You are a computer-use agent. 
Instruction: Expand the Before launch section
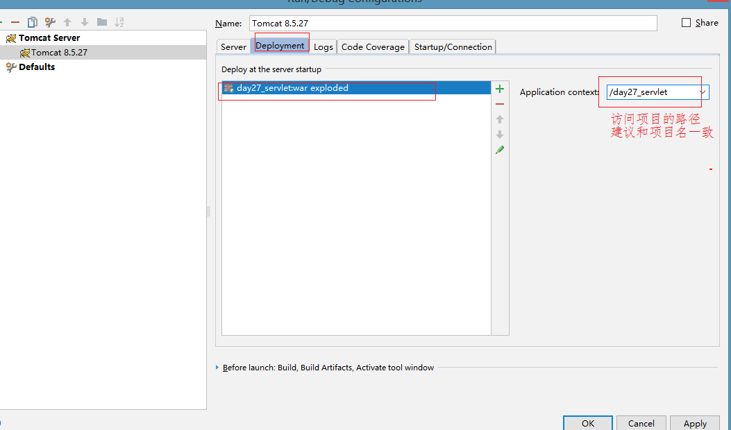point(217,368)
